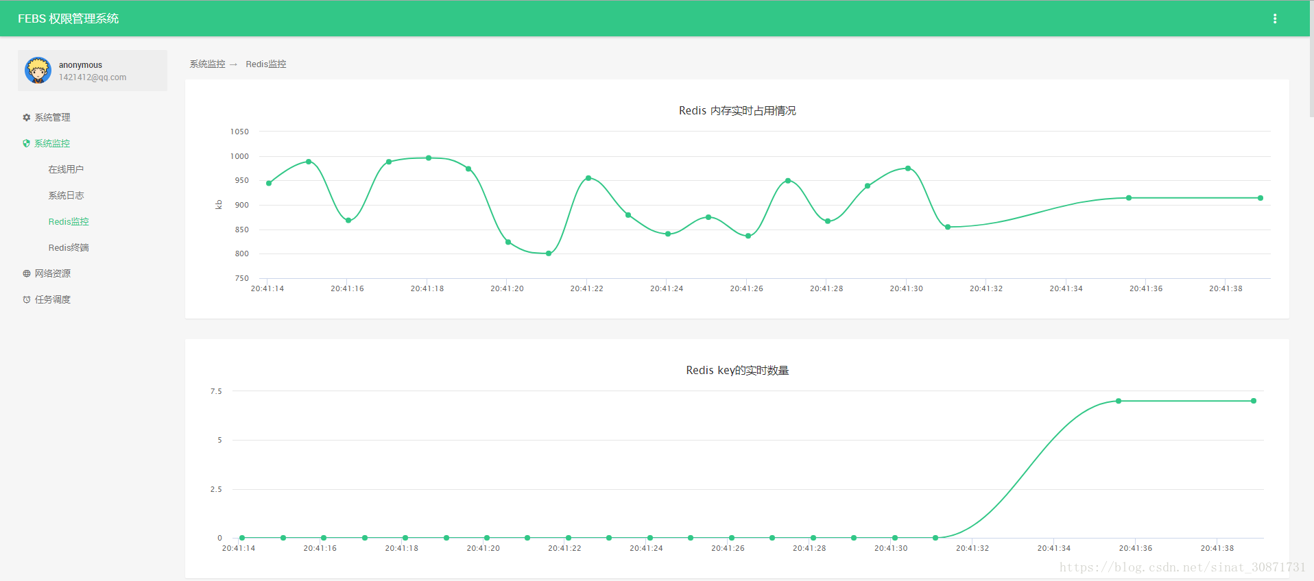Open the Redis终端 page
This screenshot has height=581, width=1314.
pyautogui.click(x=69, y=247)
